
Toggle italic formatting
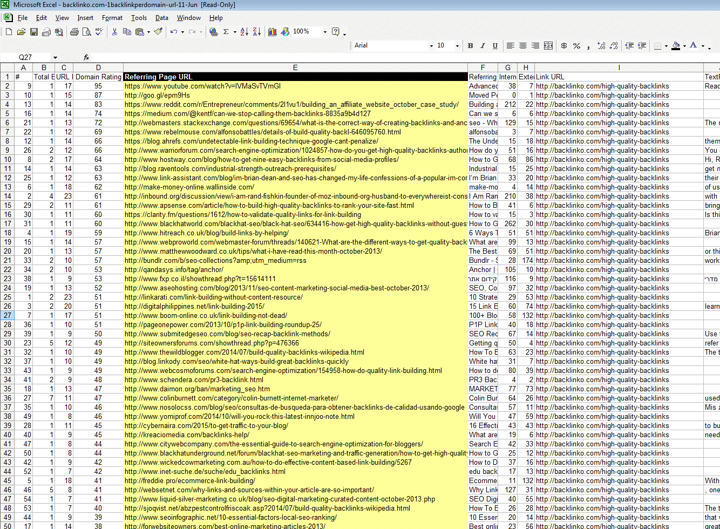coord(483,46)
